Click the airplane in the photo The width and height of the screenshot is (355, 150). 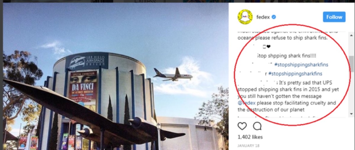[173, 75]
